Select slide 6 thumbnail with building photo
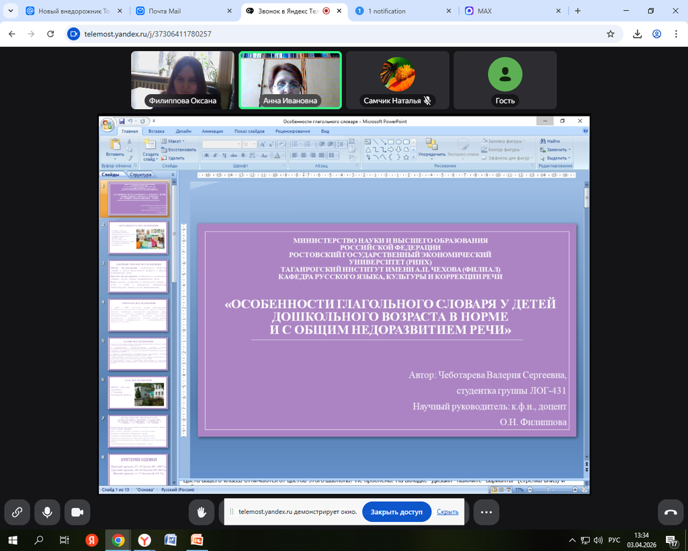This screenshot has height=551, width=688. 138,392
